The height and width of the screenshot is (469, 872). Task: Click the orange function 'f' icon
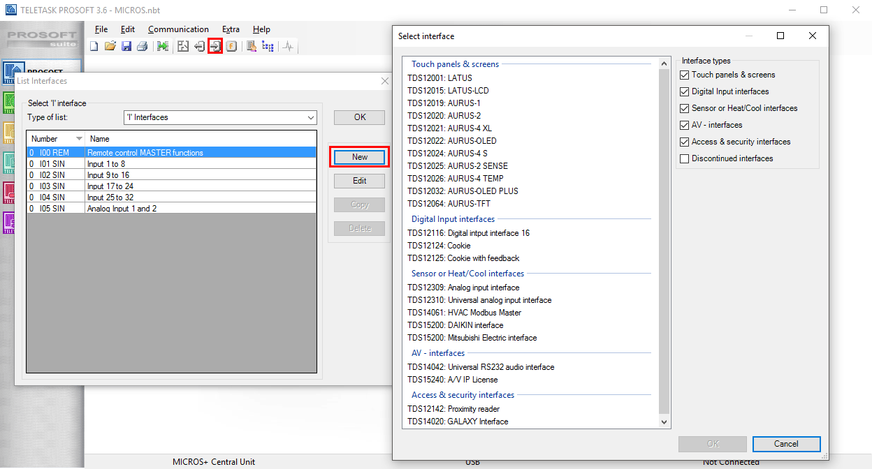click(231, 47)
